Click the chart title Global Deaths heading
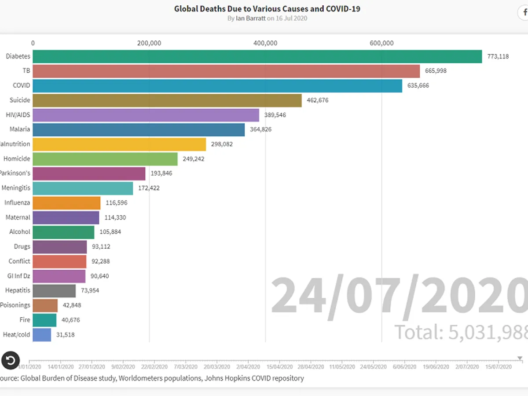Image resolution: width=528 pixels, height=396 pixels. (267, 9)
